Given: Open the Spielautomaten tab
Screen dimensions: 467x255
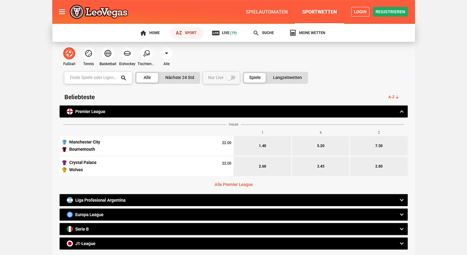Looking at the screenshot, I should (x=267, y=12).
